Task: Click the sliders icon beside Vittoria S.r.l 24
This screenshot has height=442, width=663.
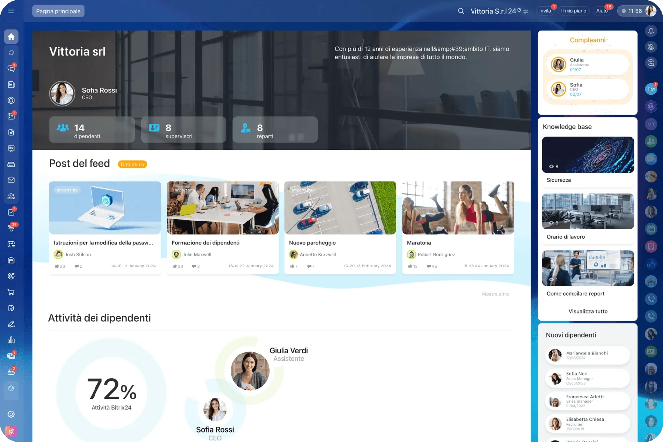Action: coord(526,11)
